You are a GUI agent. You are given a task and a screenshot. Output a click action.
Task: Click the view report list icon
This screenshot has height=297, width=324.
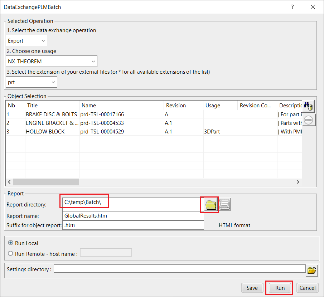click(224, 204)
